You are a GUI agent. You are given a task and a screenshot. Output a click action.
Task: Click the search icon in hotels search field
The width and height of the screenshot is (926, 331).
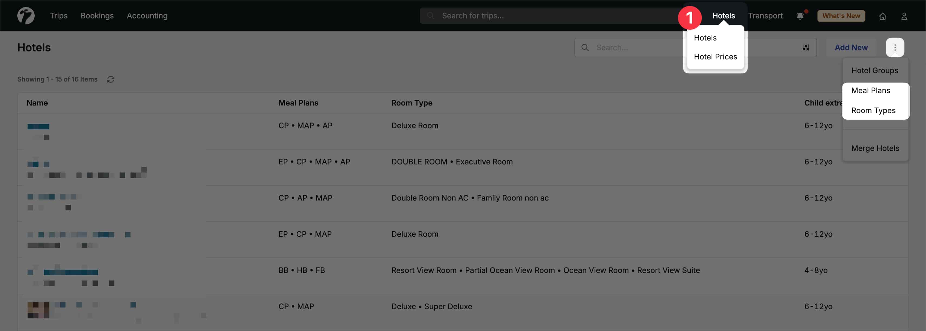click(585, 47)
